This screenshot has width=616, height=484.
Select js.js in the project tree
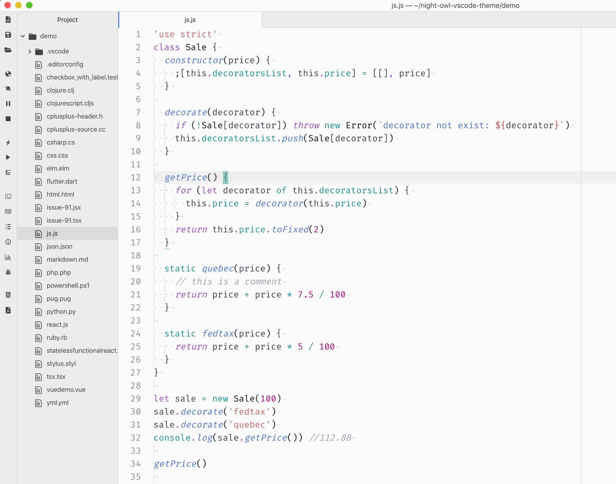tap(67, 234)
